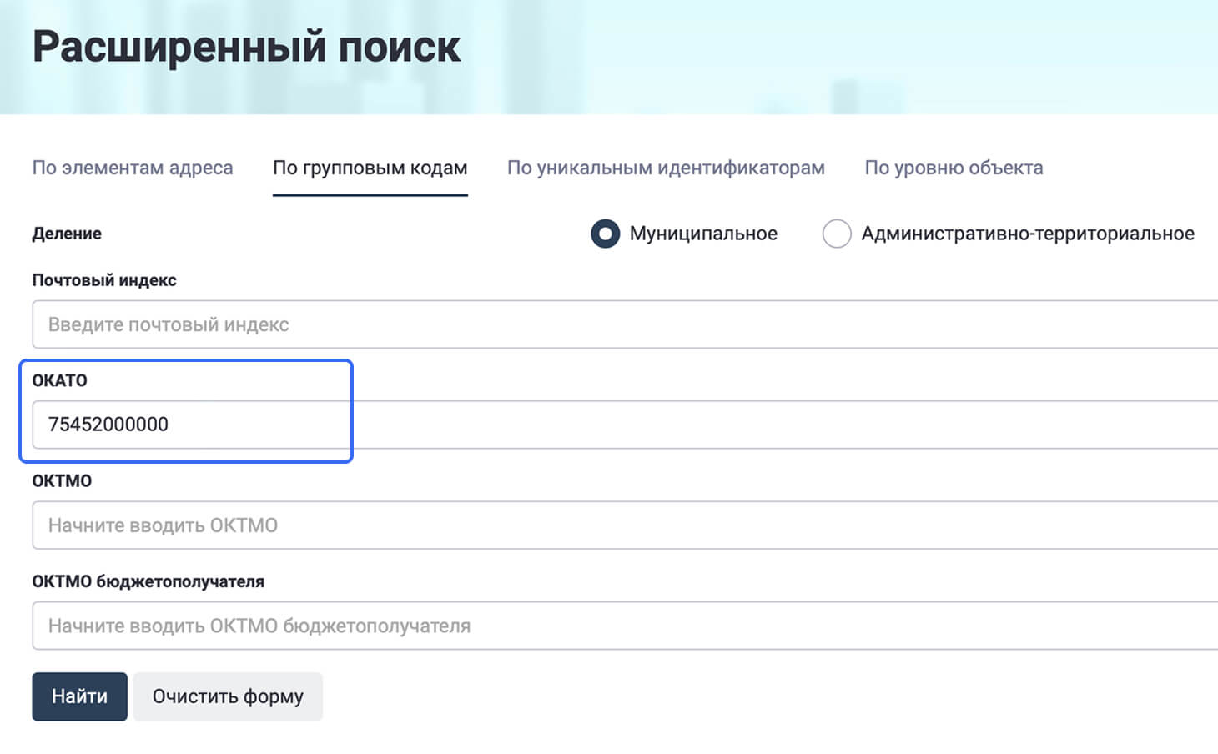Select the По уникальным идентификаторам tab

click(665, 168)
